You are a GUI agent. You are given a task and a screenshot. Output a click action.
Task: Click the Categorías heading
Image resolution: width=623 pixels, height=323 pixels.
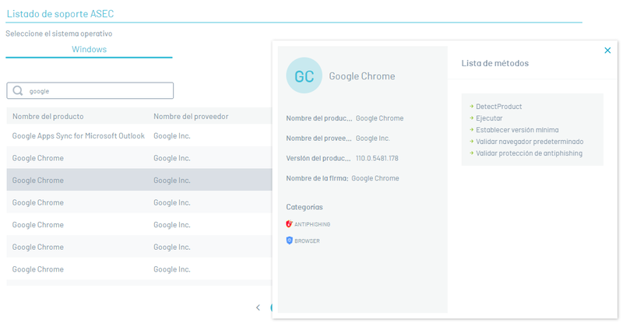304,207
